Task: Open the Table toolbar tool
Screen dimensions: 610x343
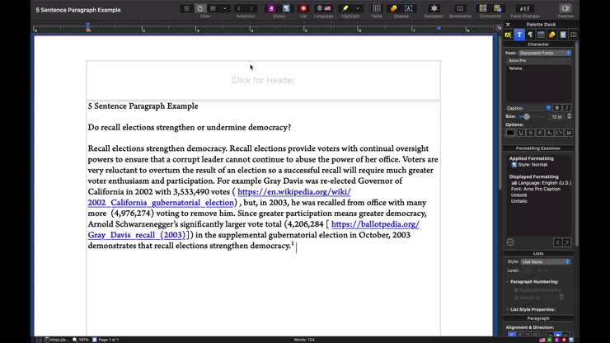Action: point(376,8)
